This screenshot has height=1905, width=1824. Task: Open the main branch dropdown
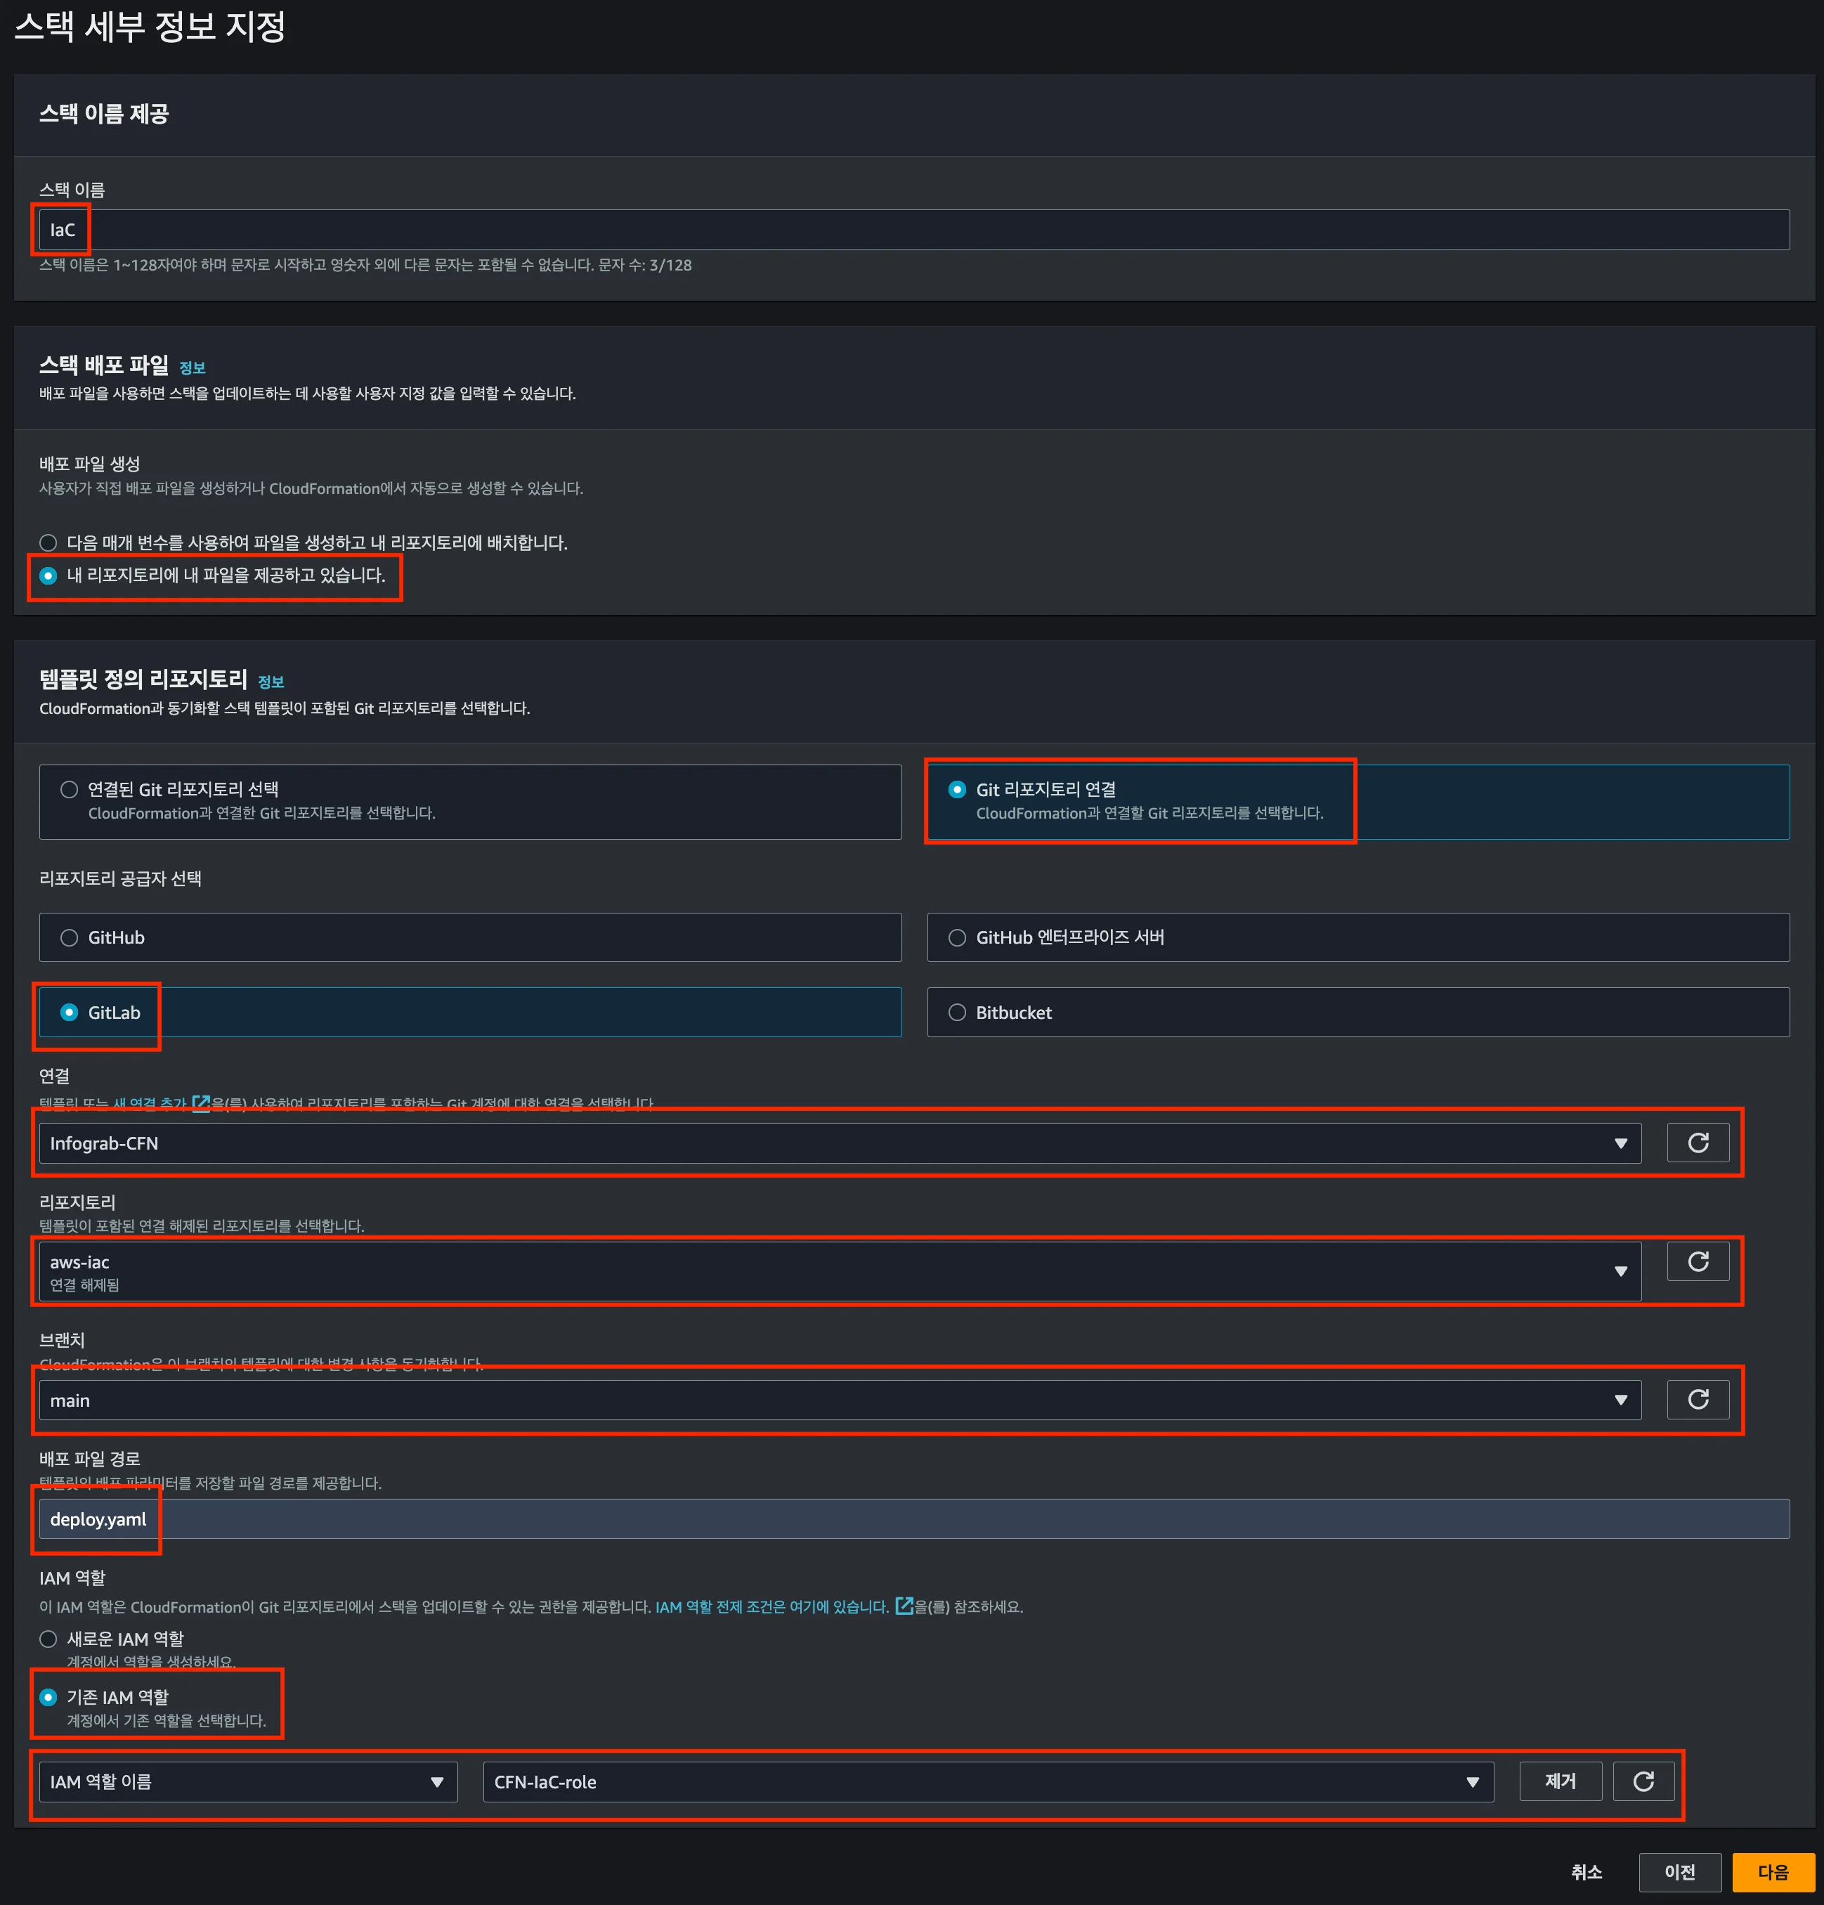coord(840,1400)
